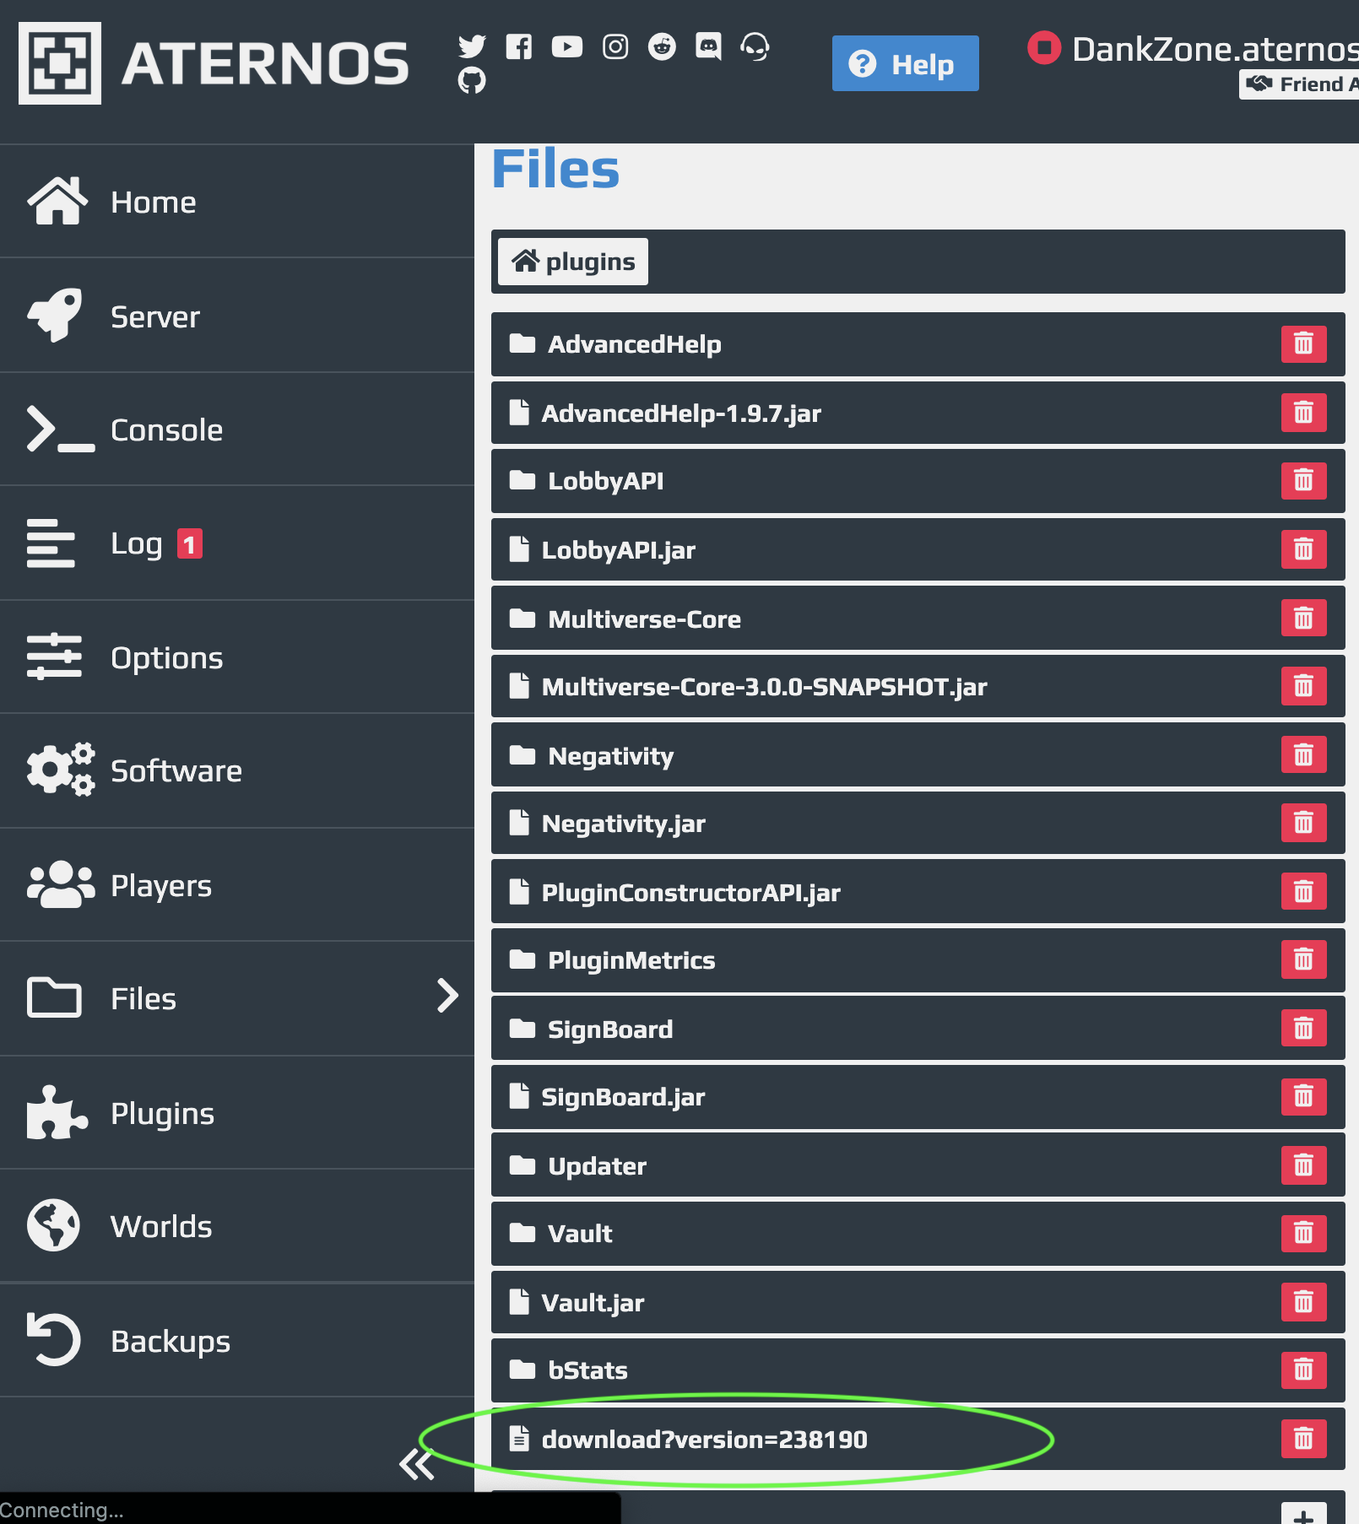Delete the Vault folder

click(x=1304, y=1234)
